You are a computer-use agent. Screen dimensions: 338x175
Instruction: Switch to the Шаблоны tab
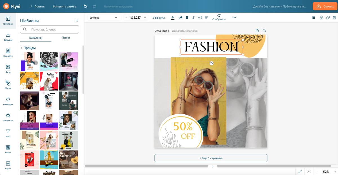point(35,38)
